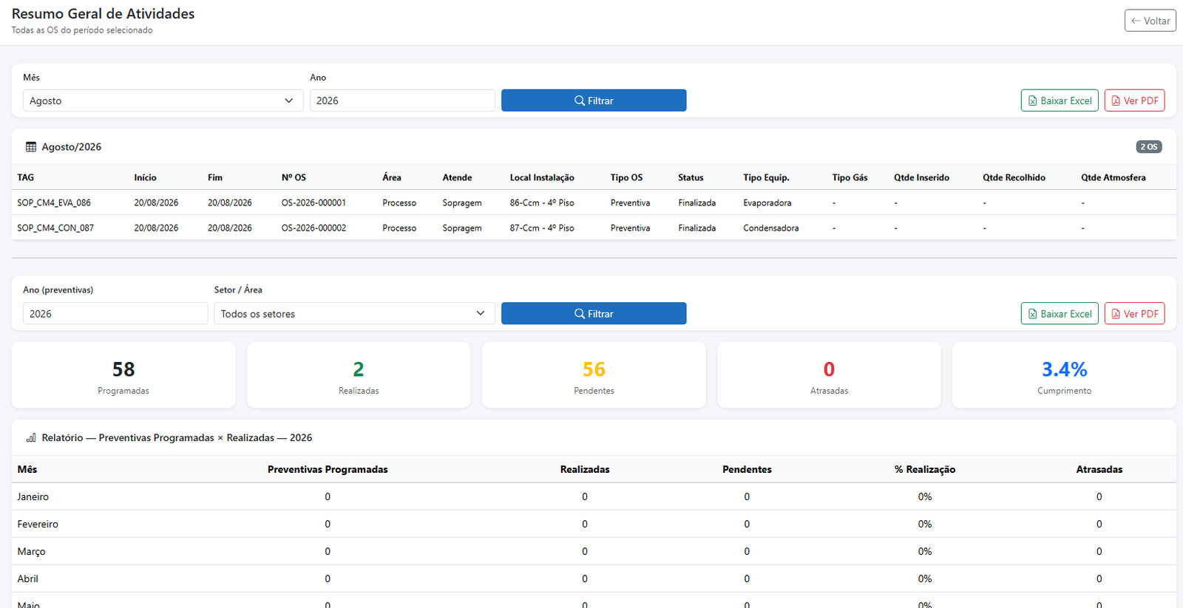
Task: Click the Filtrar button beside Todos os setores
Action: tap(594, 313)
